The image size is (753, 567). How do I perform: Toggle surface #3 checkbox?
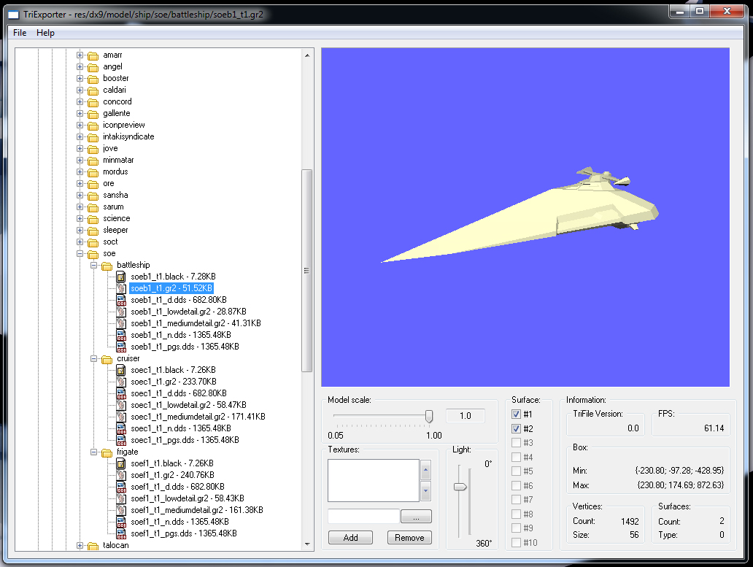pyautogui.click(x=517, y=443)
